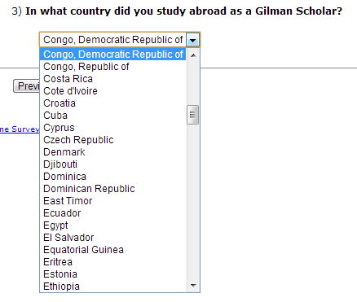Click the country dropdown arrow button

(192, 40)
